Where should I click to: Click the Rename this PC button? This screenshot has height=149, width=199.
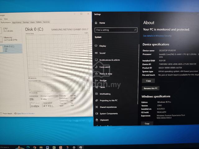pos(150,88)
